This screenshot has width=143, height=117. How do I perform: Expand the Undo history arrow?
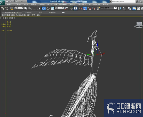click(19, 1)
